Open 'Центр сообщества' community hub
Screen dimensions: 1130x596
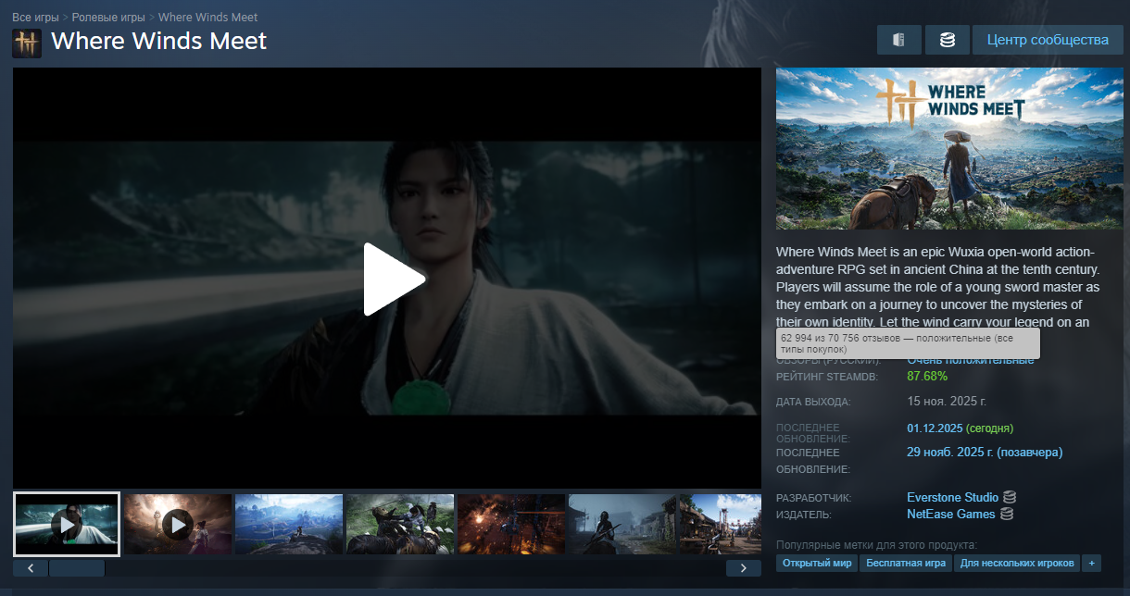[x=1048, y=40]
